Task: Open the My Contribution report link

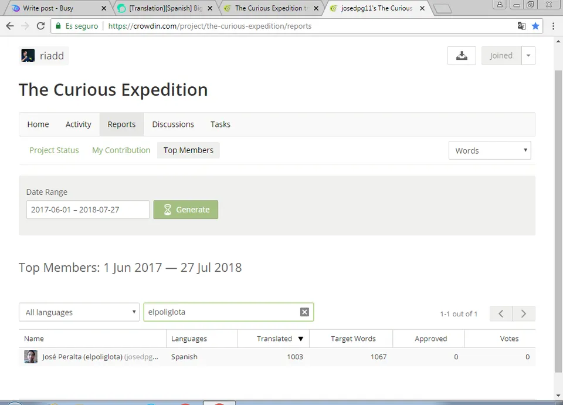Action: click(x=121, y=150)
